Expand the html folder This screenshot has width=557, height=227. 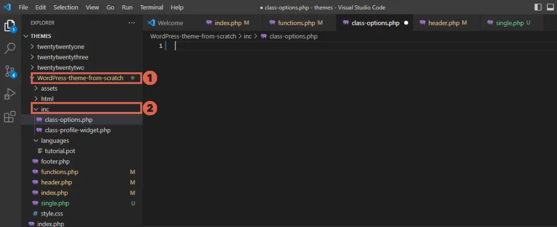point(82,98)
